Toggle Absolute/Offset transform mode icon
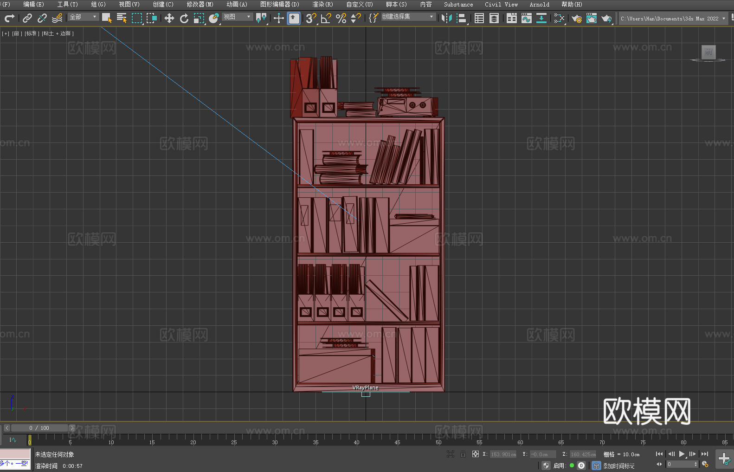The width and height of the screenshot is (734, 472). (x=476, y=454)
